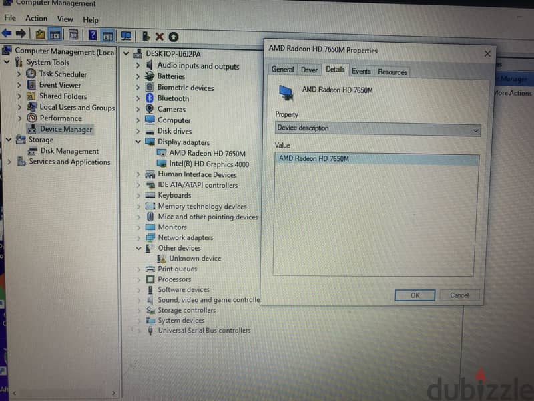
Task: Click the Scan for hardware changes monitor icon
Action: coord(126,36)
